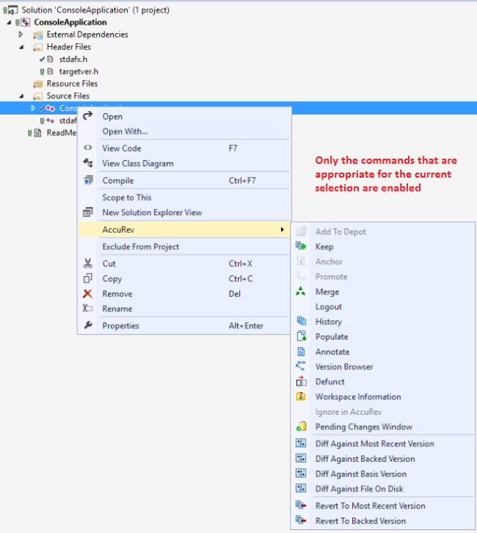Screen dimensions: 477x533
Task: Click the Keep icon in AccuRev submenu
Action: [x=301, y=247]
